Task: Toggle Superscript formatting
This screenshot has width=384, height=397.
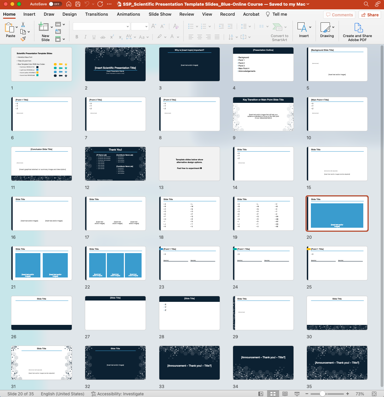Action: pos(112,37)
